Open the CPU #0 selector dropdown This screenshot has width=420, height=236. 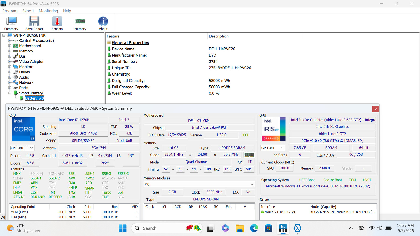[22, 148]
